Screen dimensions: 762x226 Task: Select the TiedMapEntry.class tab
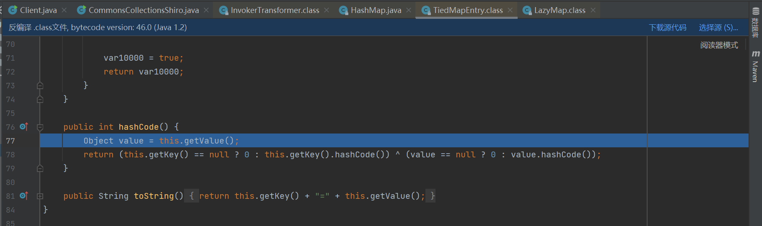(x=468, y=10)
